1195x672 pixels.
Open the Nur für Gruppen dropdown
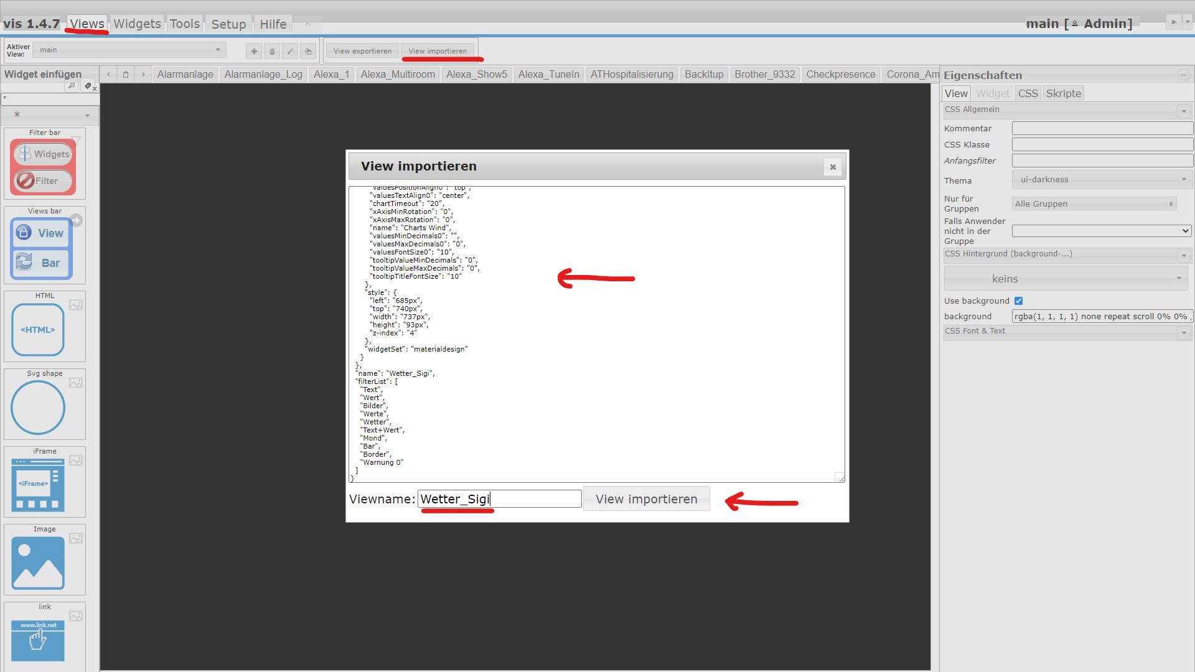pos(1094,204)
